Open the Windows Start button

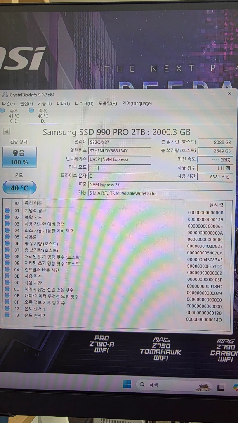coord(127,384)
